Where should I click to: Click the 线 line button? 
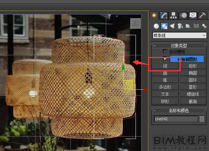point(165,66)
